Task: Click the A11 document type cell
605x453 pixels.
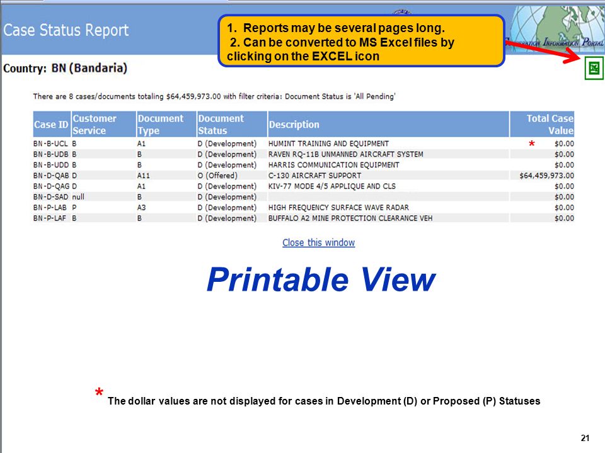Action: tap(143, 176)
